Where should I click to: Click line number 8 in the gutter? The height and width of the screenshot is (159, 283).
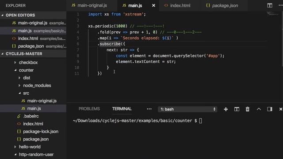pos(78,56)
